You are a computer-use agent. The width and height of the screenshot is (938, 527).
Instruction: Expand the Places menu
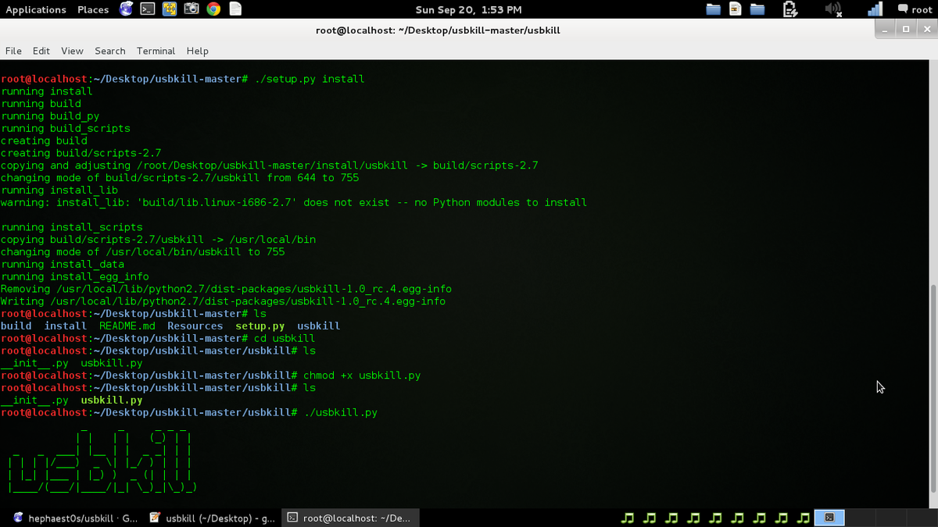(x=93, y=9)
